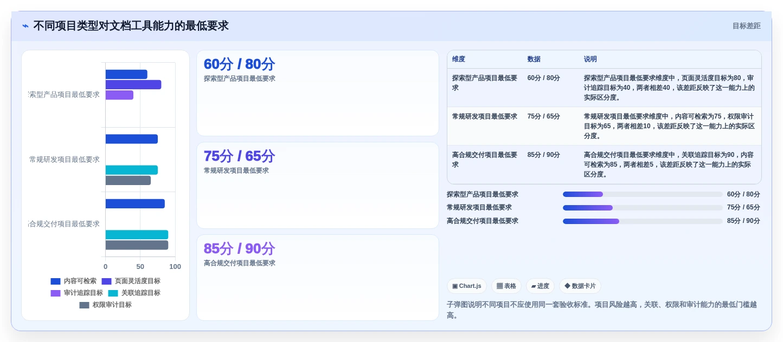Click the 85分 / 90分 progress value label
Screen dimensions: 783x342
743,221
